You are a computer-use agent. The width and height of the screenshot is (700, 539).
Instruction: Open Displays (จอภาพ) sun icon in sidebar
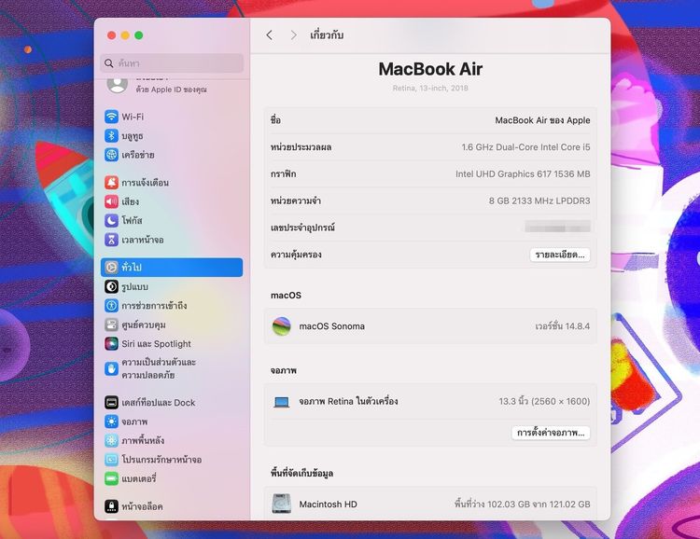coord(111,422)
